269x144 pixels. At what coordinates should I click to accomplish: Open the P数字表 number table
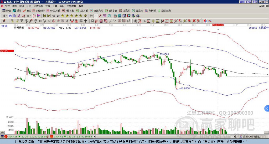pyautogui.click(x=68, y=11)
